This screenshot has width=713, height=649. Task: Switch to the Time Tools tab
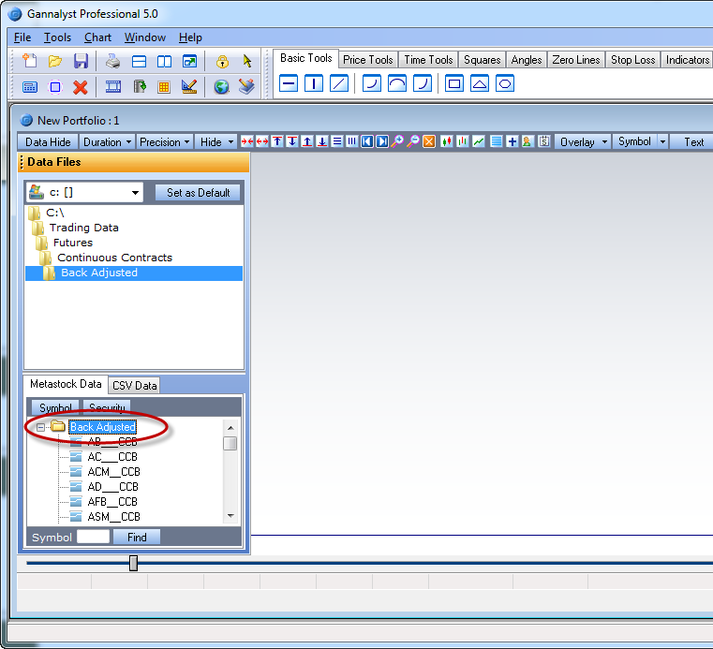pos(428,60)
